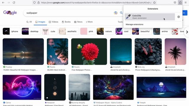Select the anime suggestion chip
189x106 pixels.
[x=162, y=32]
